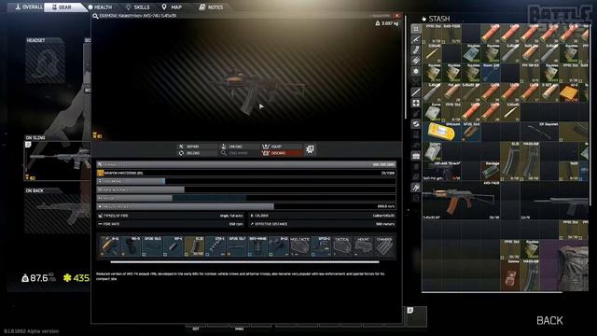Click the weapon description paragraph text
Viewport: 597px width, 336px height.
point(241,276)
